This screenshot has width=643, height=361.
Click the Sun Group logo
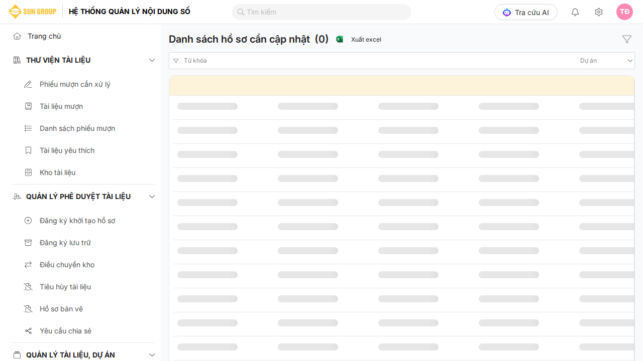(33, 12)
